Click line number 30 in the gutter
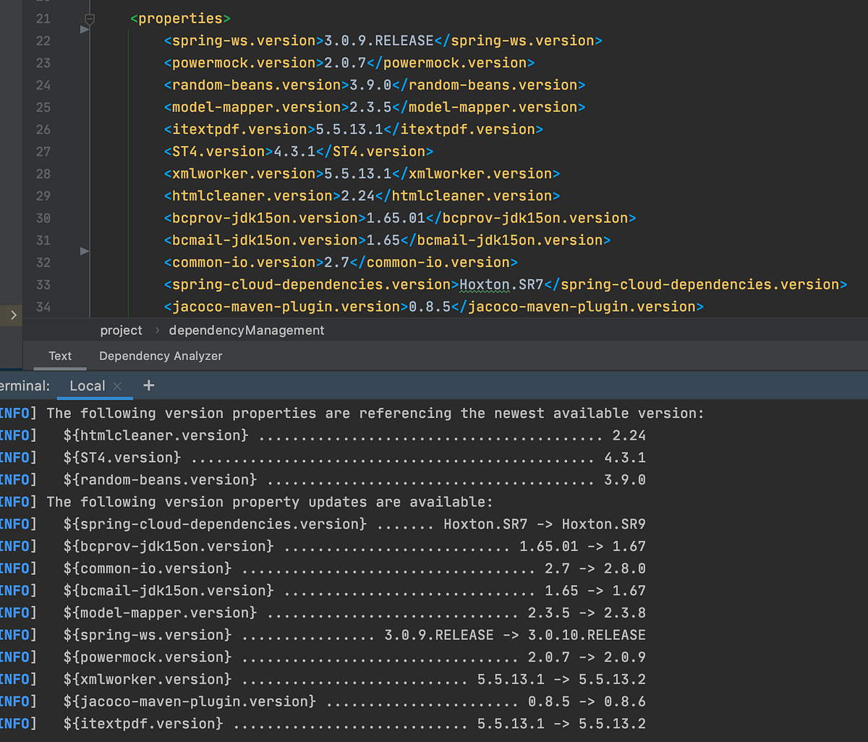 point(43,218)
